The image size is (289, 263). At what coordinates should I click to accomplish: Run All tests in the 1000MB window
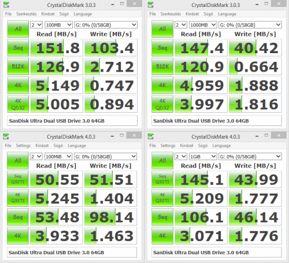pos(162,29)
